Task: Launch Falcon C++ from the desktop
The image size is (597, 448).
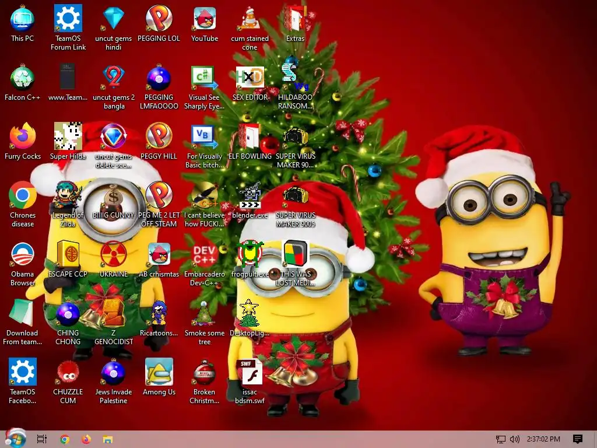Action: click(x=23, y=83)
